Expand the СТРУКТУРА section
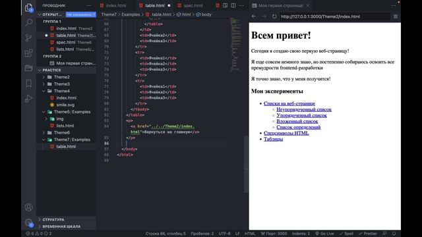Image resolution: width=422 pixels, height=237 pixels. pos(40,219)
